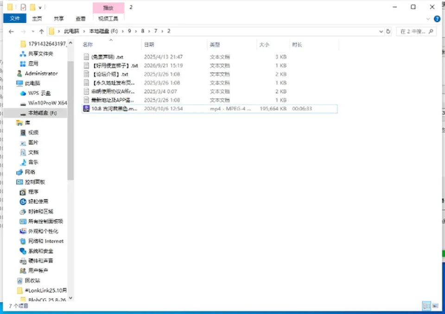Open the recent locations dropdown arrow

[33, 31]
